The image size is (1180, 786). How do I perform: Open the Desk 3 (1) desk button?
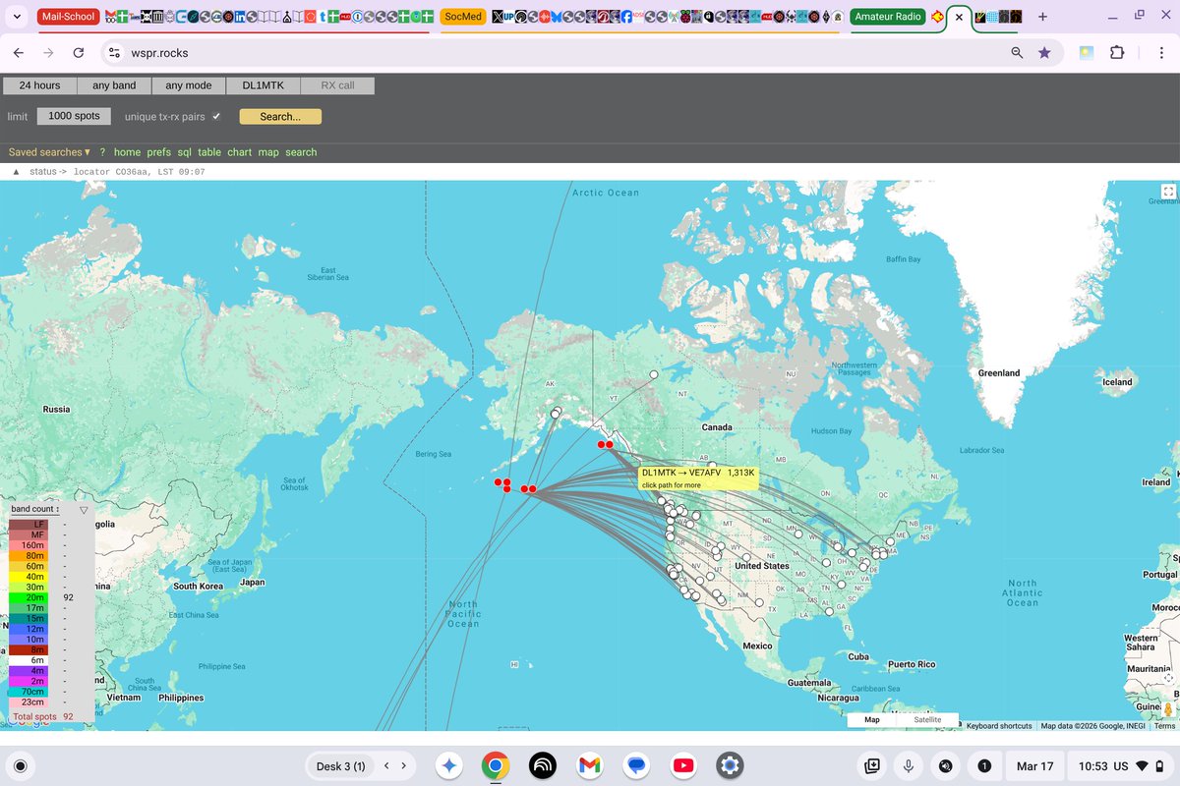click(340, 765)
